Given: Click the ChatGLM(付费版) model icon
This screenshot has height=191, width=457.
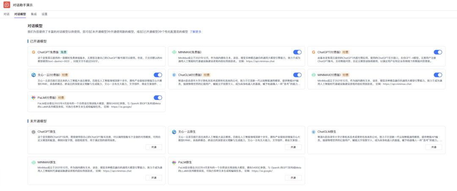Looking at the screenshot, I should click(x=174, y=75).
